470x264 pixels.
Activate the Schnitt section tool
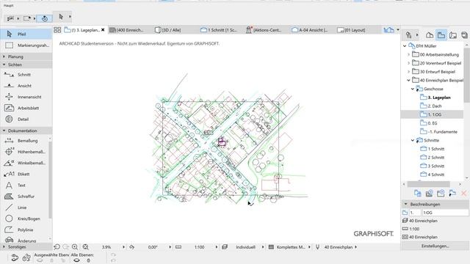tap(26, 75)
